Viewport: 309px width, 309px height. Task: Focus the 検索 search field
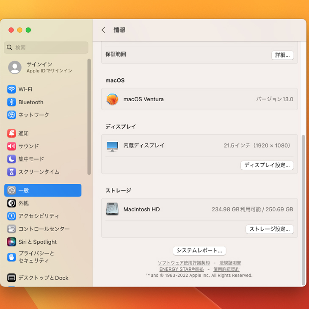[x=46, y=47]
